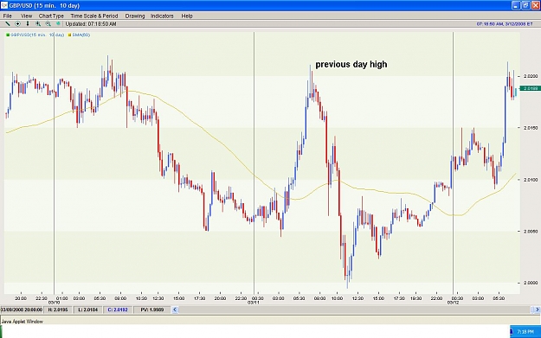Click the '07:18:50 AM, 3/12/2008 ET' timestamp
Screen dimensions: 541x338
[505, 24]
